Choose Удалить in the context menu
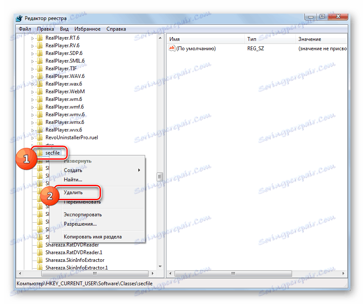Screen dimensions: 364x304 coord(97,192)
